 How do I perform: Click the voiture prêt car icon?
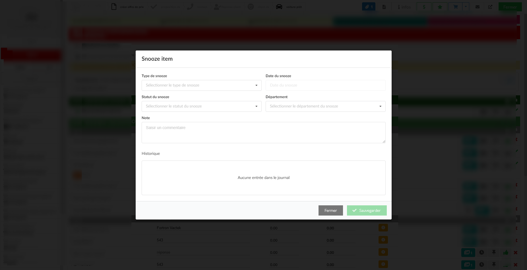[279, 7]
